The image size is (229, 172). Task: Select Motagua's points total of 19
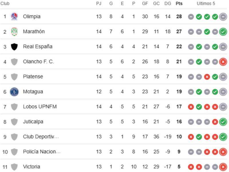tap(179, 91)
